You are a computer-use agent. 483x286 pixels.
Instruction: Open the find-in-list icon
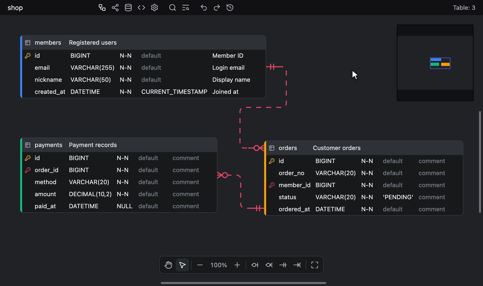pyautogui.click(x=186, y=8)
